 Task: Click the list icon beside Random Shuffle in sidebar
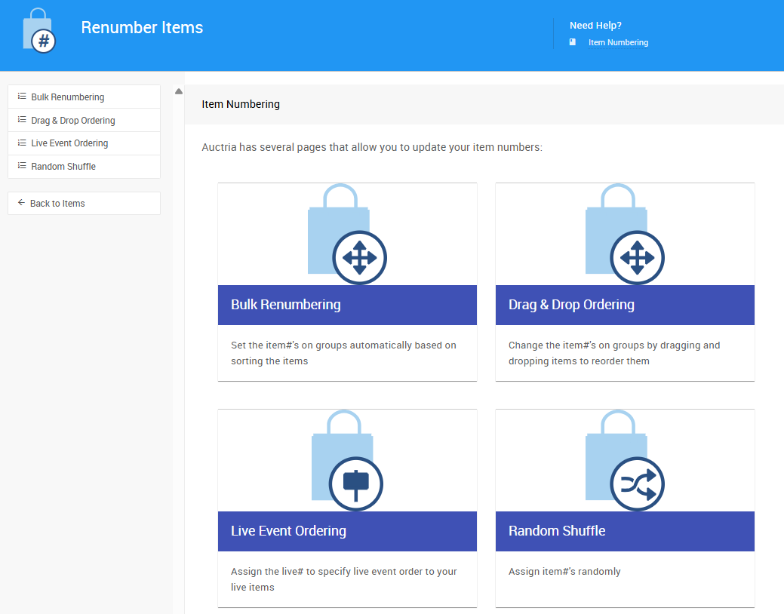click(22, 166)
